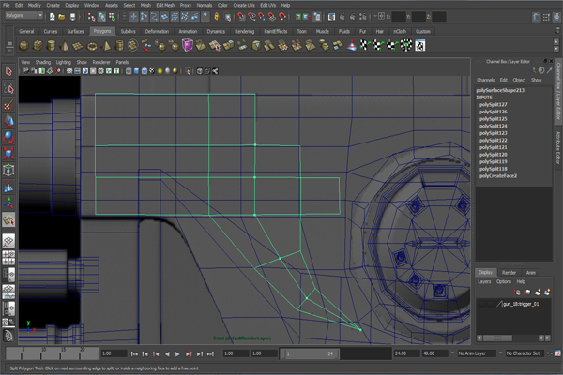Image resolution: width=563 pixels, height=375 pixels.
Task: Create a polygon sphere from the shelf
Action: tap(24, 46)
